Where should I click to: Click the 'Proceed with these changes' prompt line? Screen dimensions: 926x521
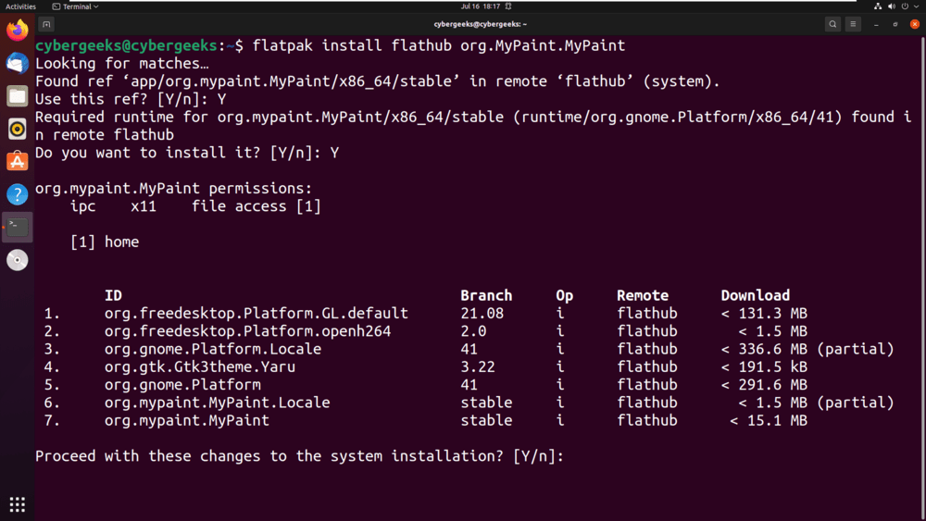pyautogui.click(x=299, y=456)
